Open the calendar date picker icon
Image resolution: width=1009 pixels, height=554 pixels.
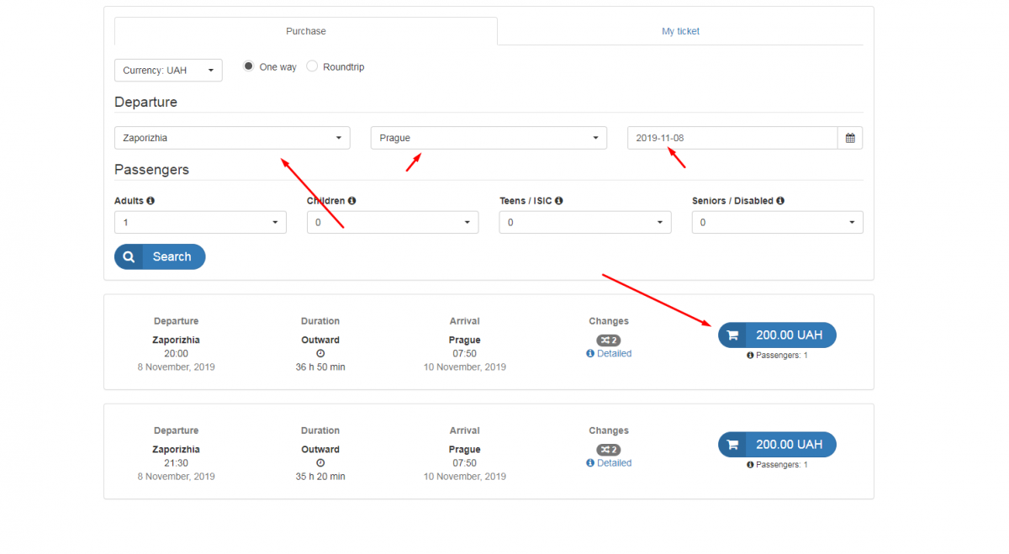point(850,138)
